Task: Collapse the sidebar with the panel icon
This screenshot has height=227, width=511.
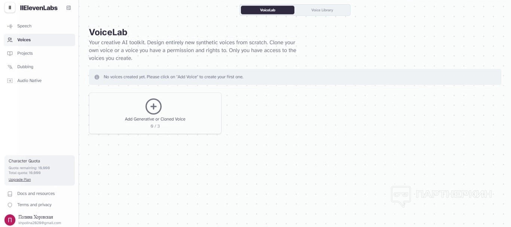Action: point(68,8)
